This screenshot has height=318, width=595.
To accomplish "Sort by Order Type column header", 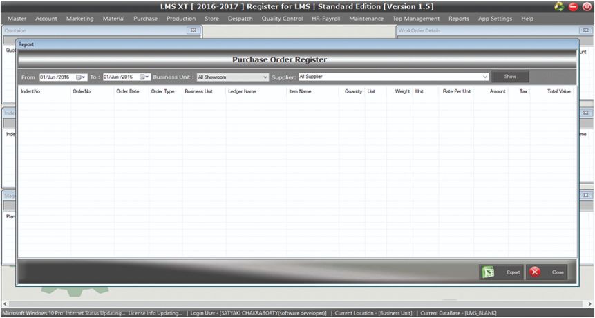I will coord(163,91).
